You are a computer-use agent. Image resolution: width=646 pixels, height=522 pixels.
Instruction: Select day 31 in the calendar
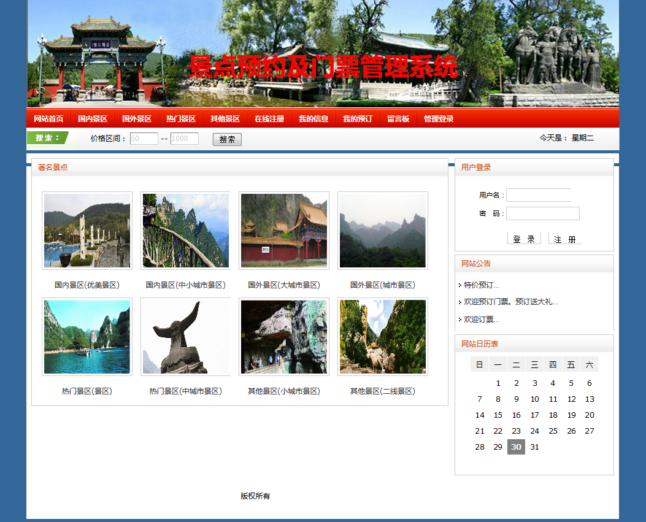(x=534, y=447)
